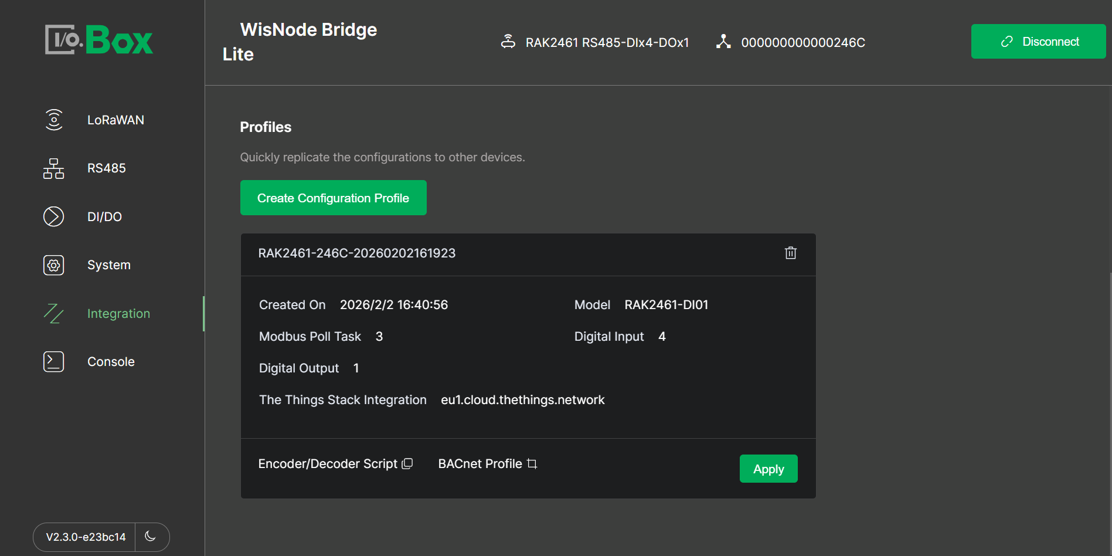This screenshot has height=556, width=1112.
Task: Copy Encoder/Decoder Script via copy icon
Action: (x=407, y=464)
